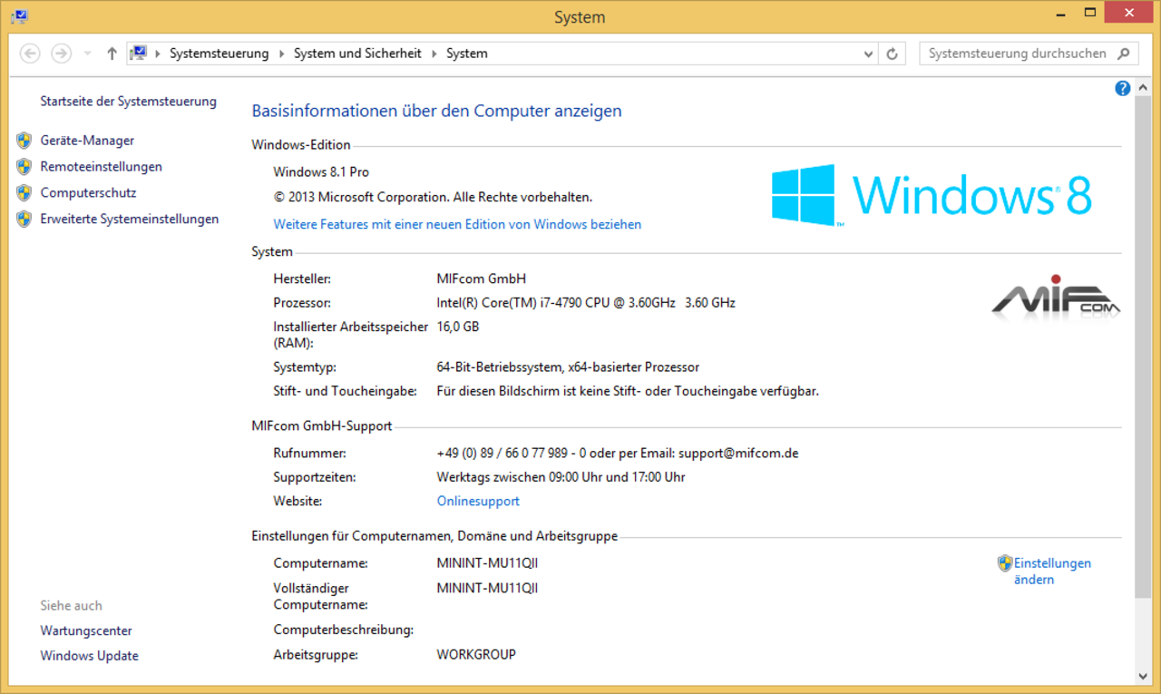This screenshot has height=694, width=1161.
Task: Close the System window
Action: (1128, 13)
